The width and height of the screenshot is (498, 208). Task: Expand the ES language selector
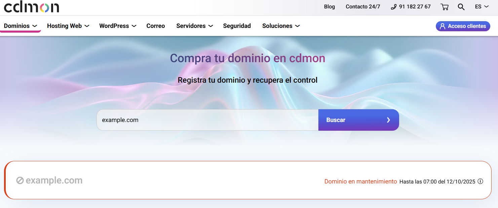point(482,7)
